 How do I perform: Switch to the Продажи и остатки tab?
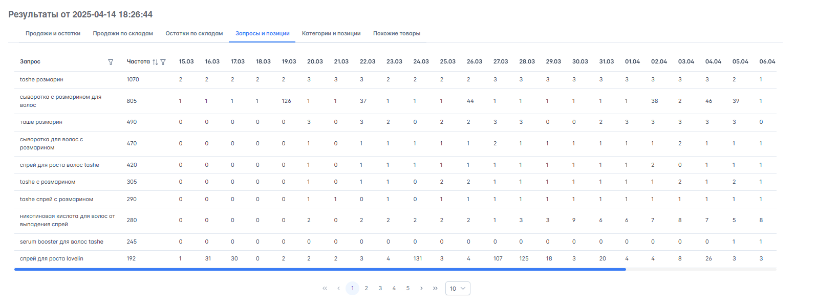coord(53,33)
